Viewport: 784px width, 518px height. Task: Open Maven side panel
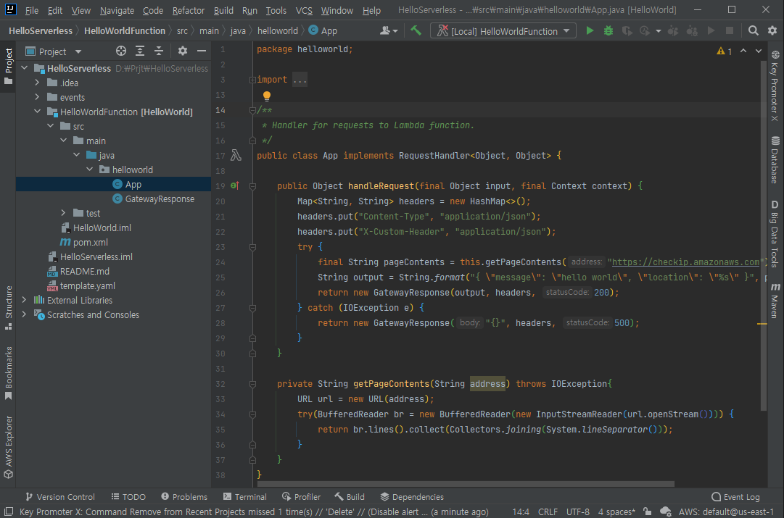coord(775,300)
